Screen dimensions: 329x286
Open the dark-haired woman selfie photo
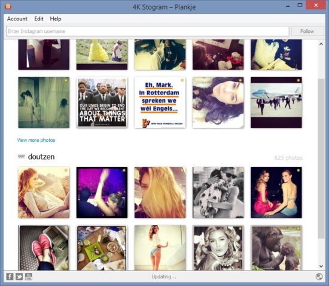218,102
